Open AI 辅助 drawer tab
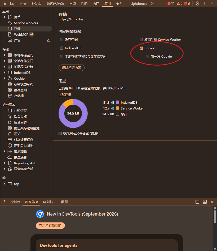The width and height of the screenshot is (217, 251). pyautogui.click(x=48, y=202)
